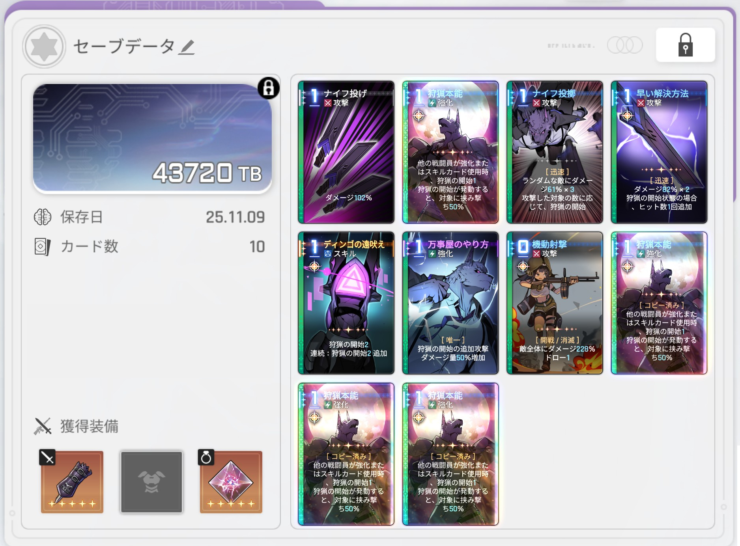Select the first-row 狩猟本能 card

[450, 152]
